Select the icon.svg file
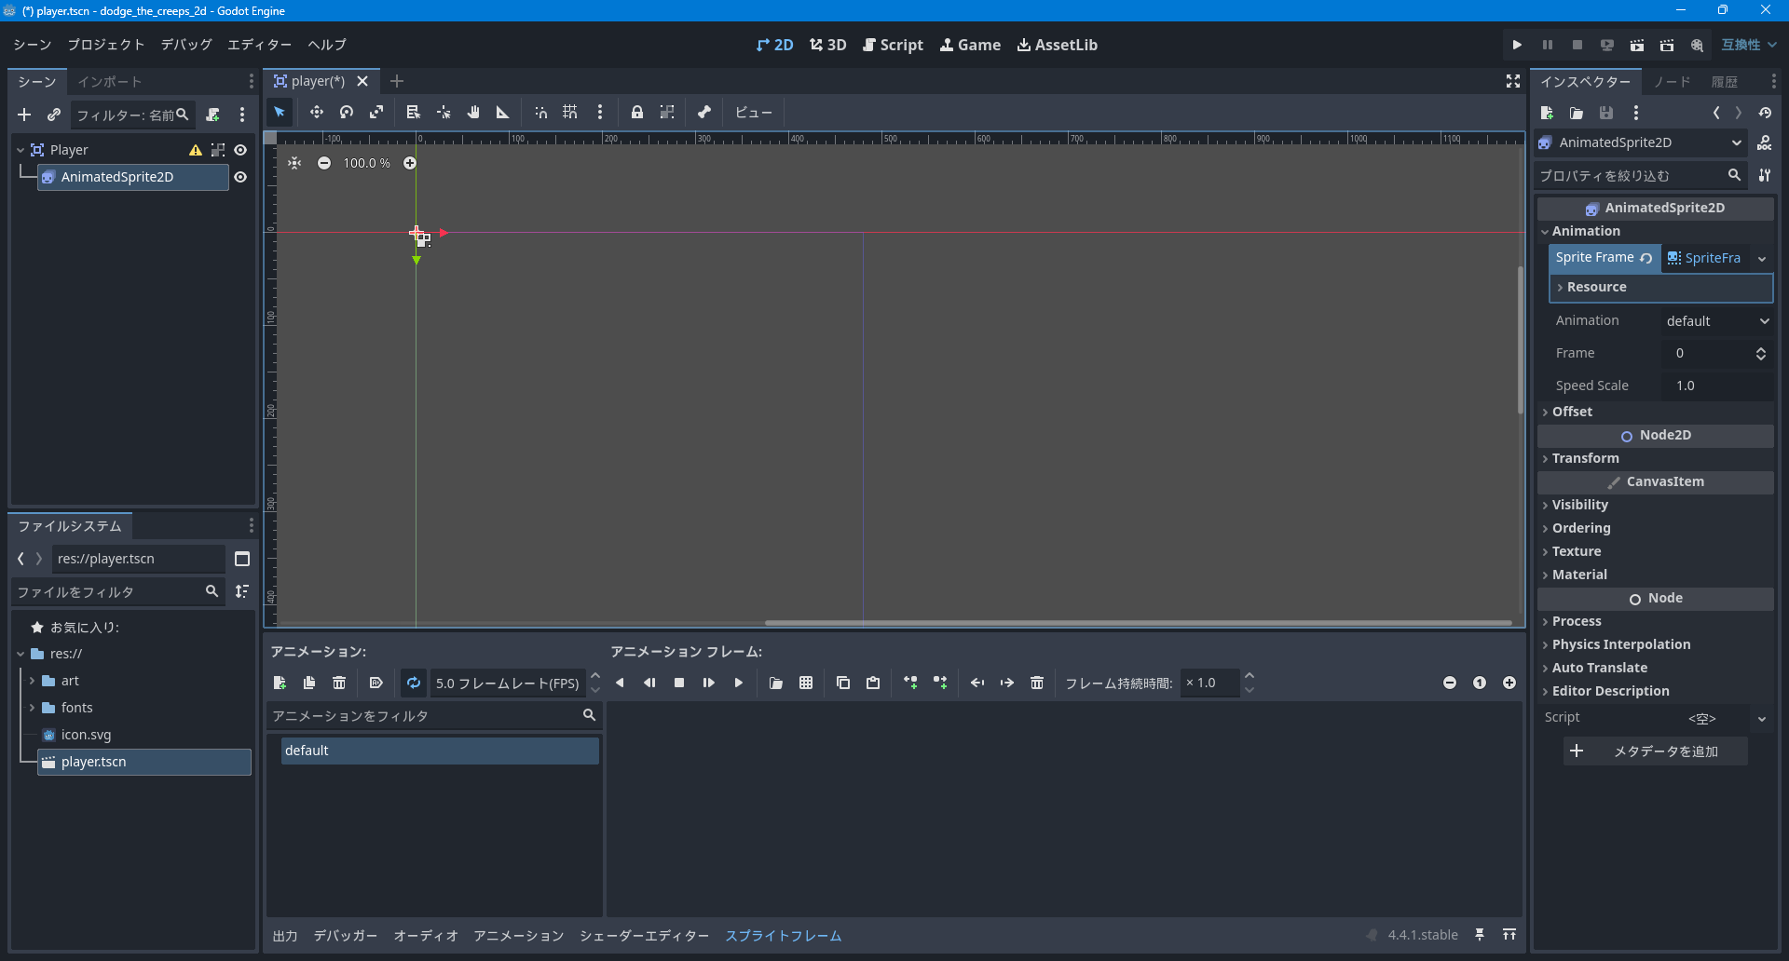Image resolution: width=1789 pixels, height=961 pixels. point(86,735)
